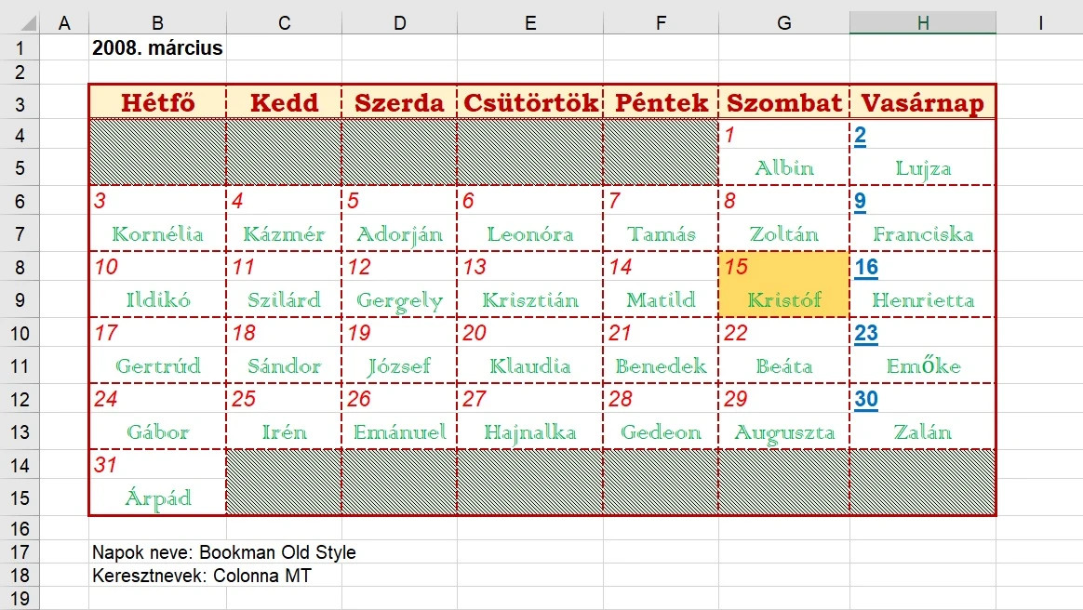Click the "Napok neve: Bookman Old Style" cell
Image resolution: width=1083 pixels, height=610 pixels.
223,552
